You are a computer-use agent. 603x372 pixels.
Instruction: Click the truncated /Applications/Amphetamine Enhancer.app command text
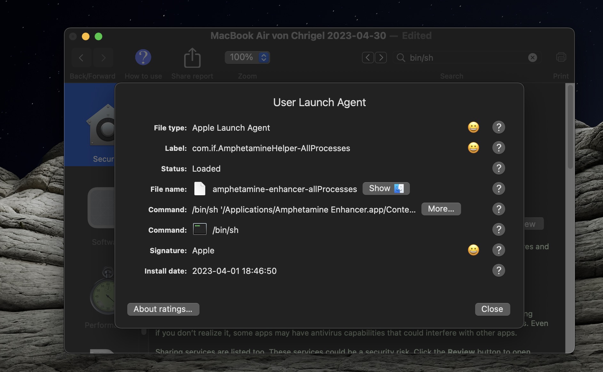pyautogui.click(x=304, y=210)
